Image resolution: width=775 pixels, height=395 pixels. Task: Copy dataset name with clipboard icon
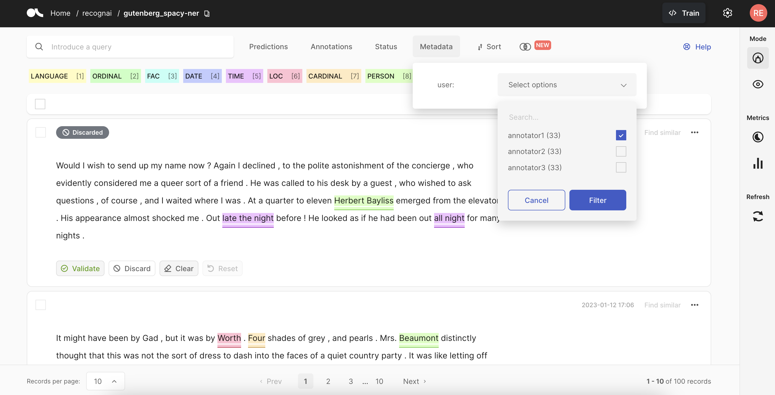coord(207,13)
